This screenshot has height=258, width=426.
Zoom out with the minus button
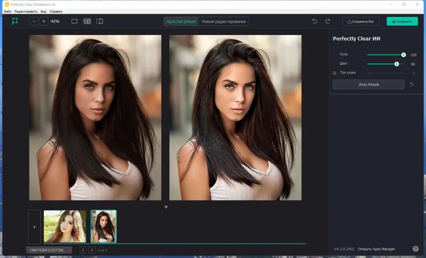34,21
